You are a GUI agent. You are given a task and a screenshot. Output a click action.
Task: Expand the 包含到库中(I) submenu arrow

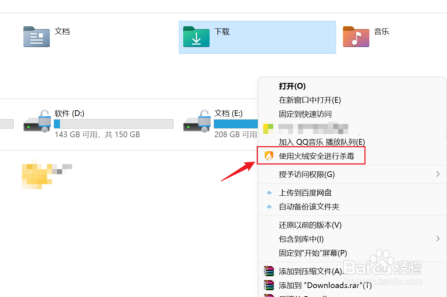pyautogui.click(x=438, y=239)
